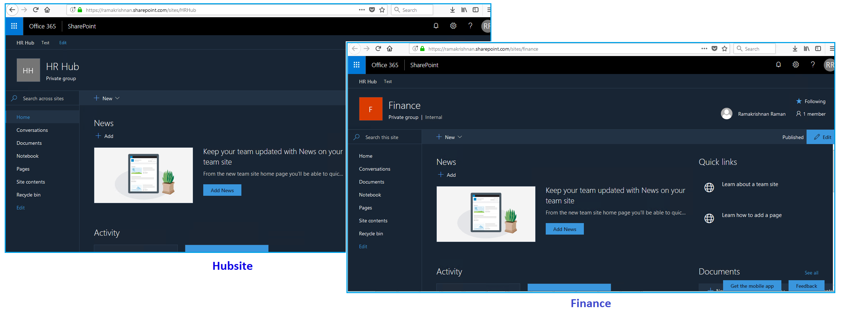The width and height of the screenshot is (849, 319).
Task: Reload the Finance browser page
Action: point(378,48)
